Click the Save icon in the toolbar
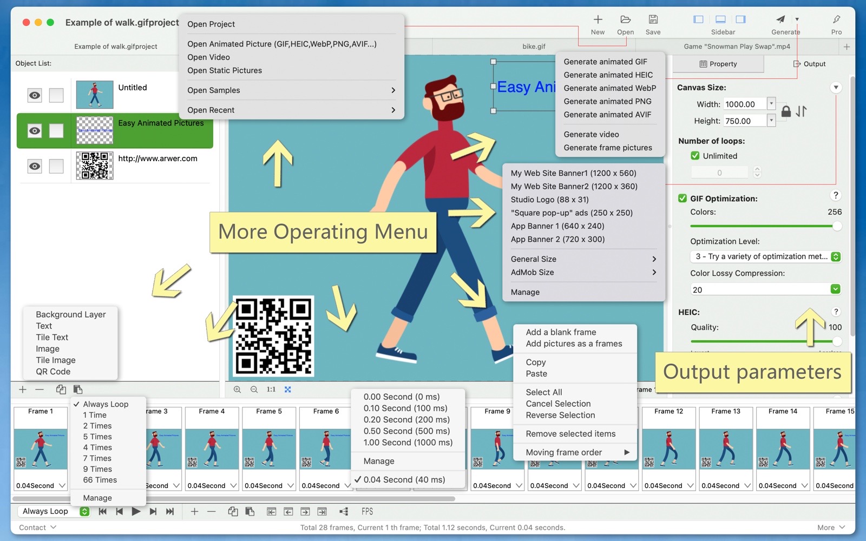The image size is (866, 541). point(653,20)
